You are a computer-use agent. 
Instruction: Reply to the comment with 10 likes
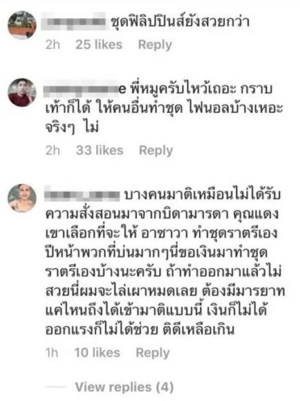(153, 353)
